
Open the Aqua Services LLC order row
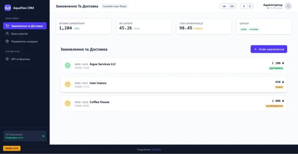pyautogui.click(x=174, y=66)
